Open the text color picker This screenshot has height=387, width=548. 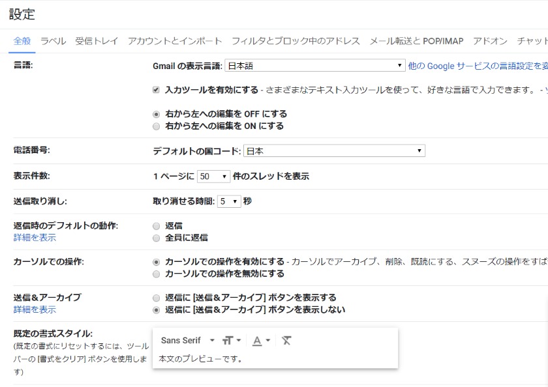[x=261, y=341]
